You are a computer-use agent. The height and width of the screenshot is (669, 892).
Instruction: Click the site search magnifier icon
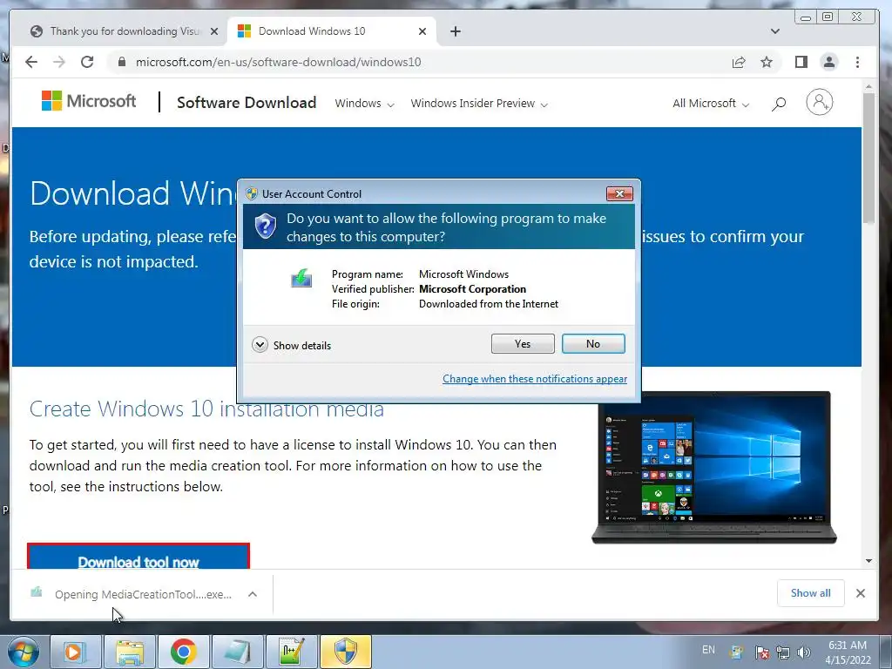(x=779, y=104)
